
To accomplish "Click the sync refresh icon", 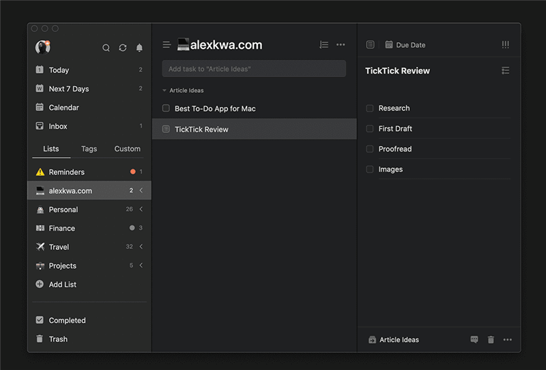I will (123, 48).
